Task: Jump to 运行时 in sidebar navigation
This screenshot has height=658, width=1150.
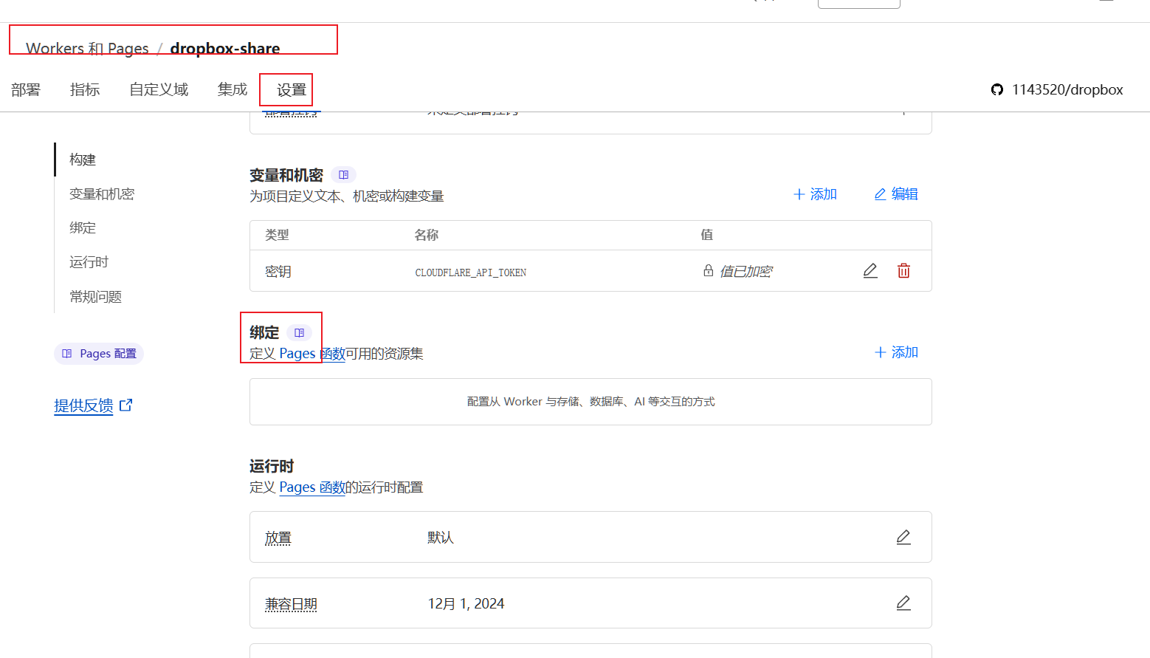Action: [89, 262]
